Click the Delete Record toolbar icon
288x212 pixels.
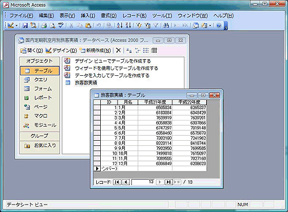point(185,25)
